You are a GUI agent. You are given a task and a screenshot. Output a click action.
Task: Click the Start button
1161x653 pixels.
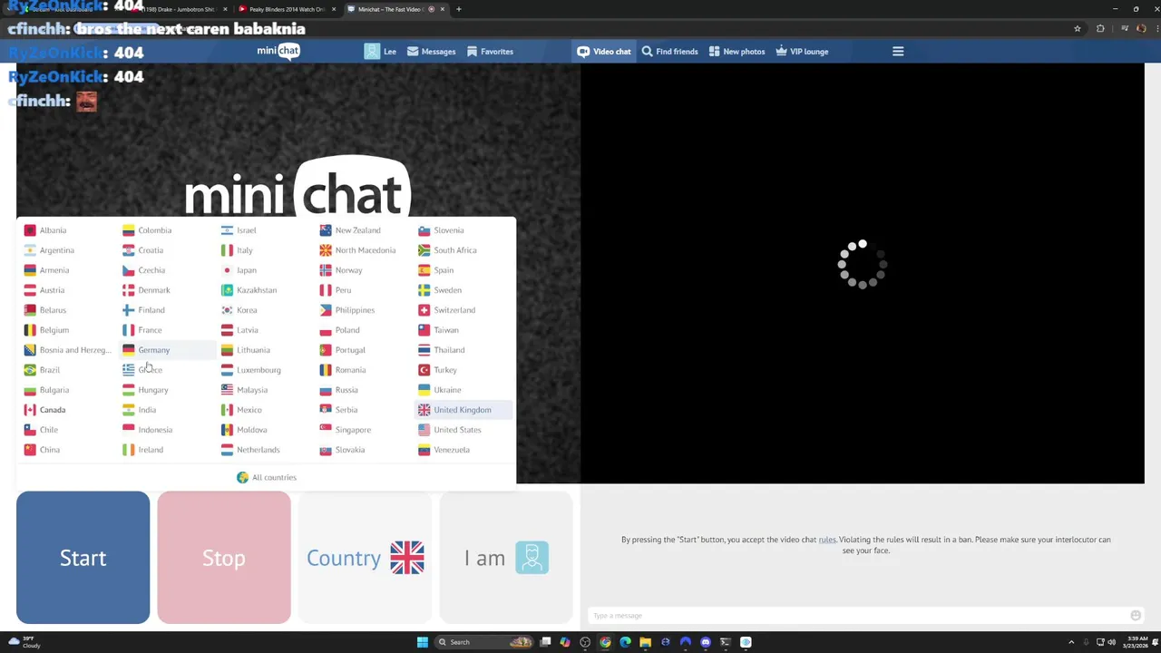[83, 558]
